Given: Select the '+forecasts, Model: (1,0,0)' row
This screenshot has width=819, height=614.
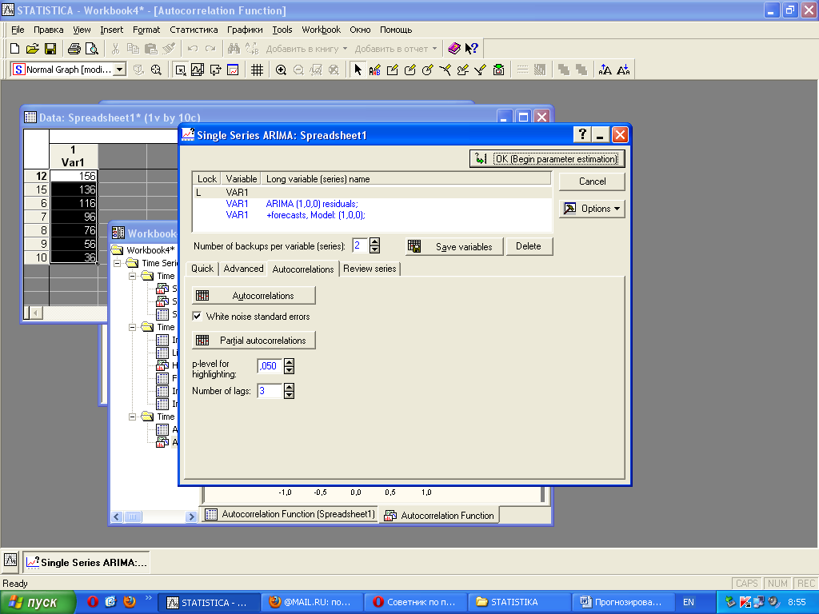Looking at the screenshot, I should point(372,214).
